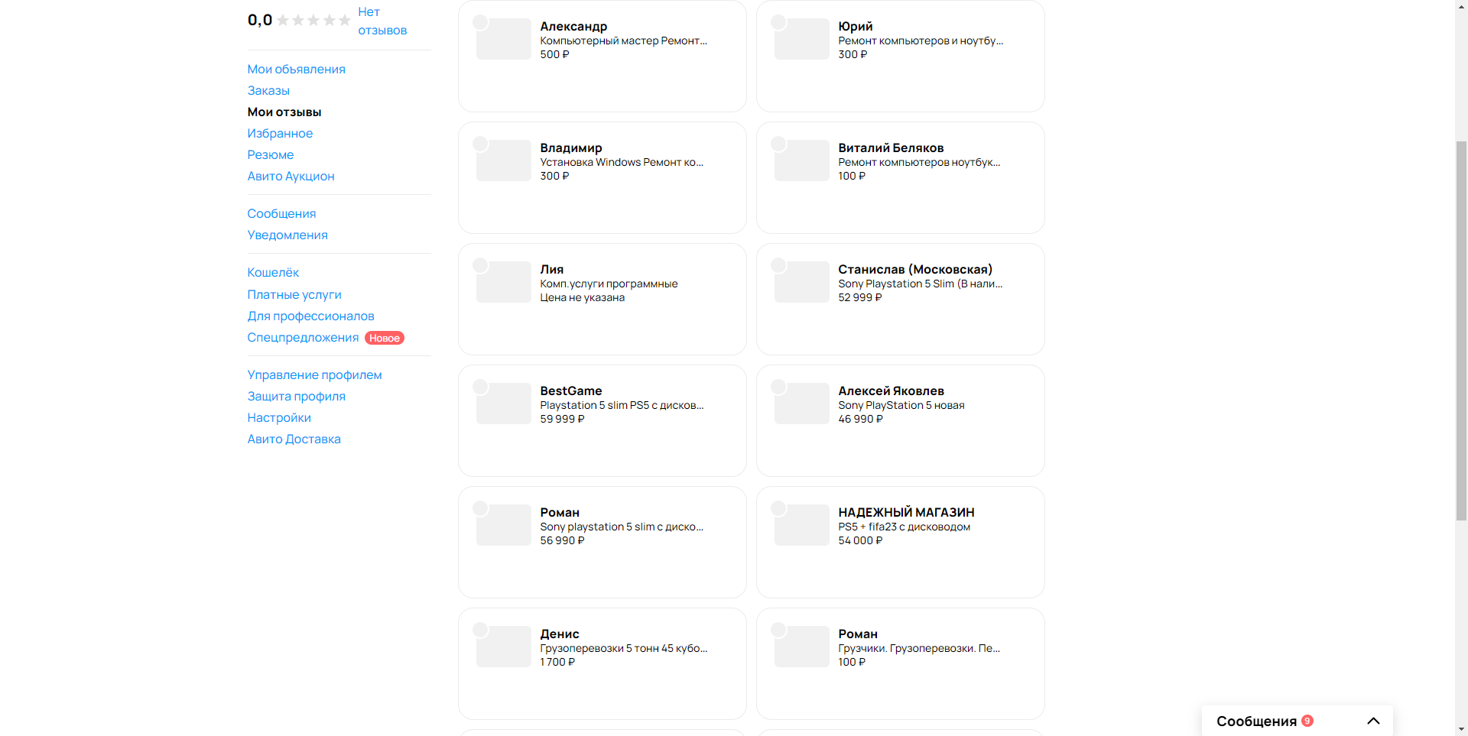
Task: Click 'Грузоперевозки 5 тонн 45 кубо...' title
Action: coord(624,649)
